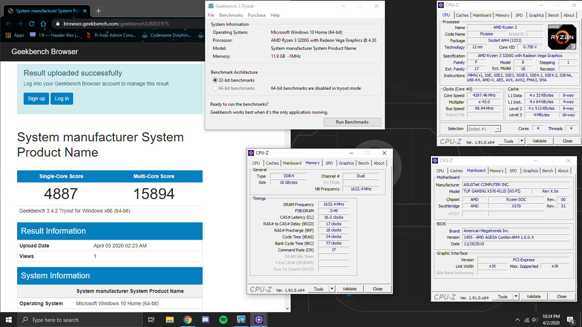582x327 pixels.
Task: Click the browser page scrollbar down arrow
Action: click(x=287, y=309)
